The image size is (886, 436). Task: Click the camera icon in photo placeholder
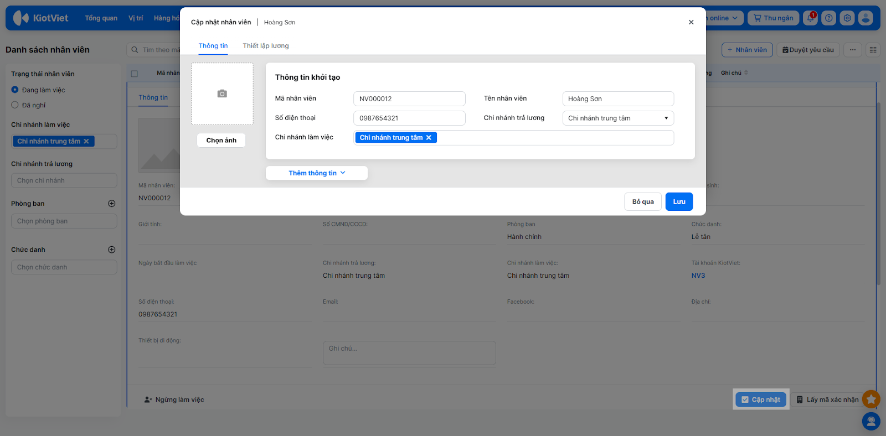[x=222, y=94]
